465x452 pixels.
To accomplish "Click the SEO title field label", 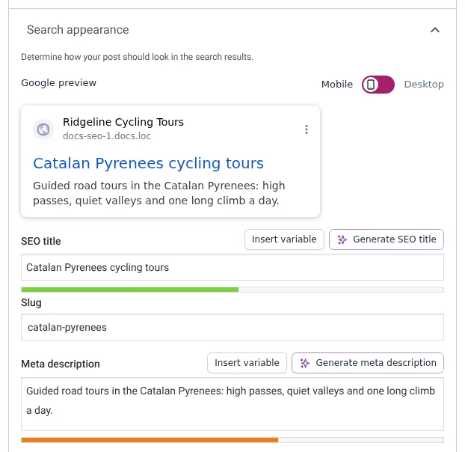I will pos(41,241).
